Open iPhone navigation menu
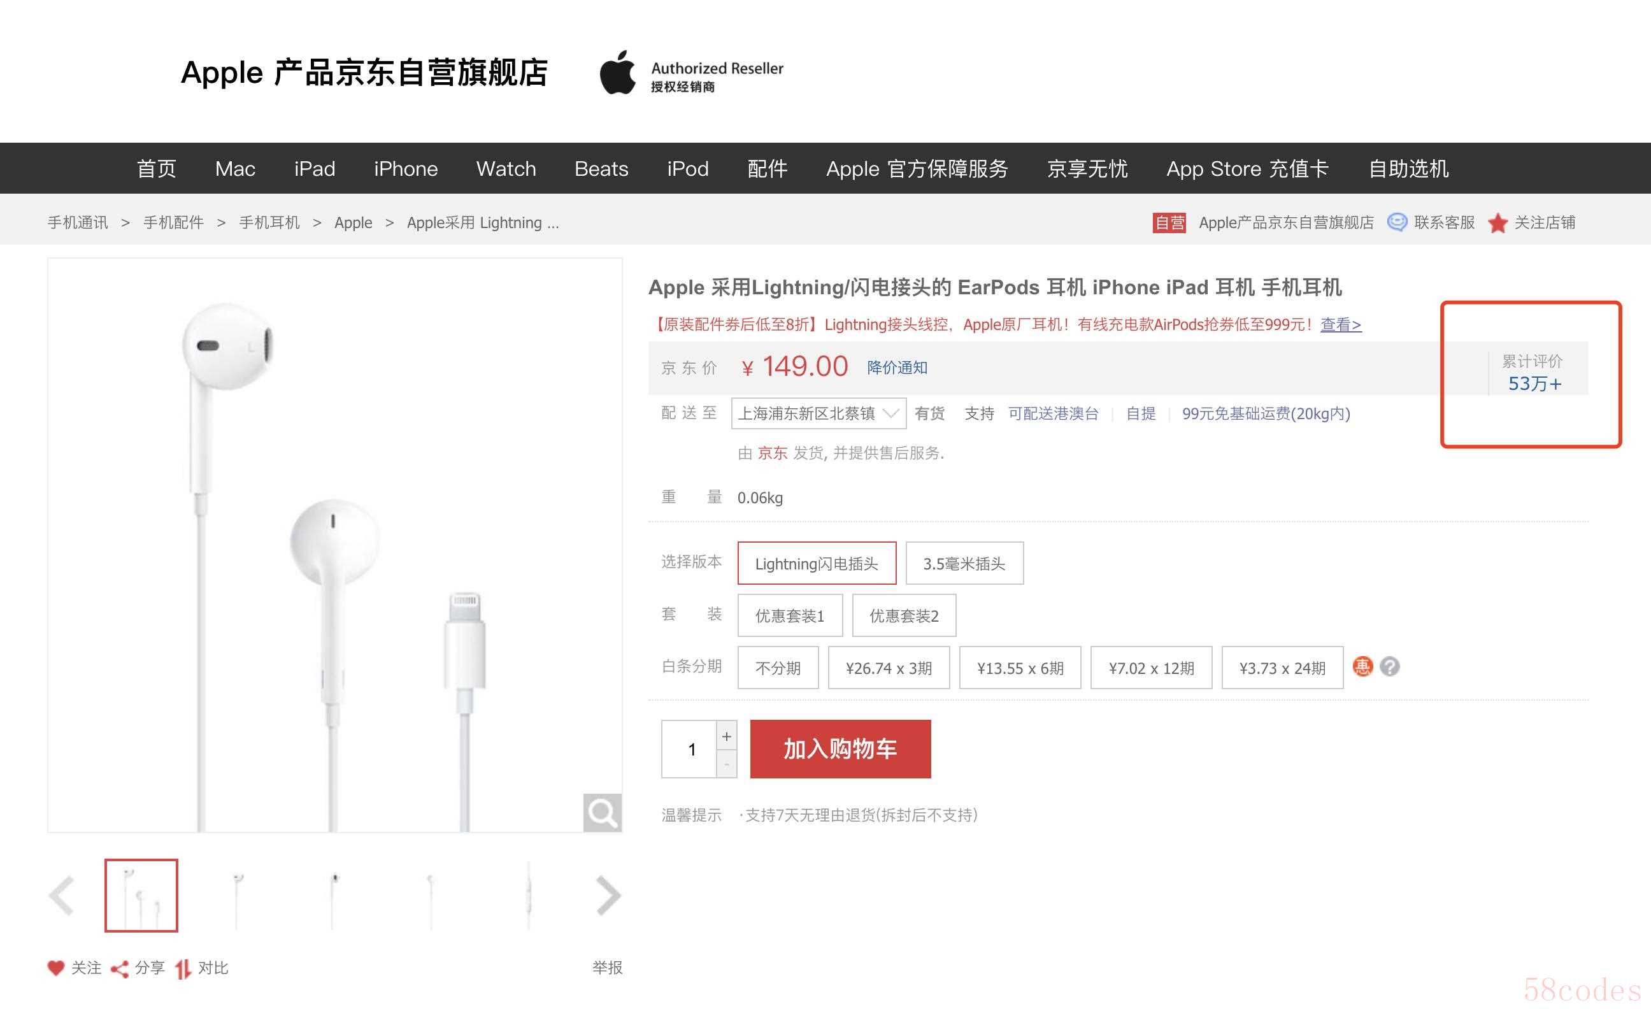Screen dimensions: 1651x1009 (x=406, y=169)
